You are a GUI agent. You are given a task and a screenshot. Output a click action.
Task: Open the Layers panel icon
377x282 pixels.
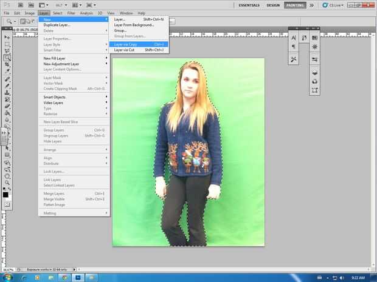click(x=315, y=72)
